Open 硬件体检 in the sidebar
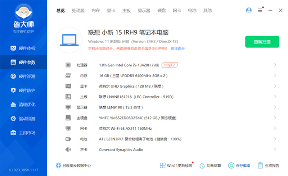The image size is (288, 176). pyautogui.click(x=23, y=48)
